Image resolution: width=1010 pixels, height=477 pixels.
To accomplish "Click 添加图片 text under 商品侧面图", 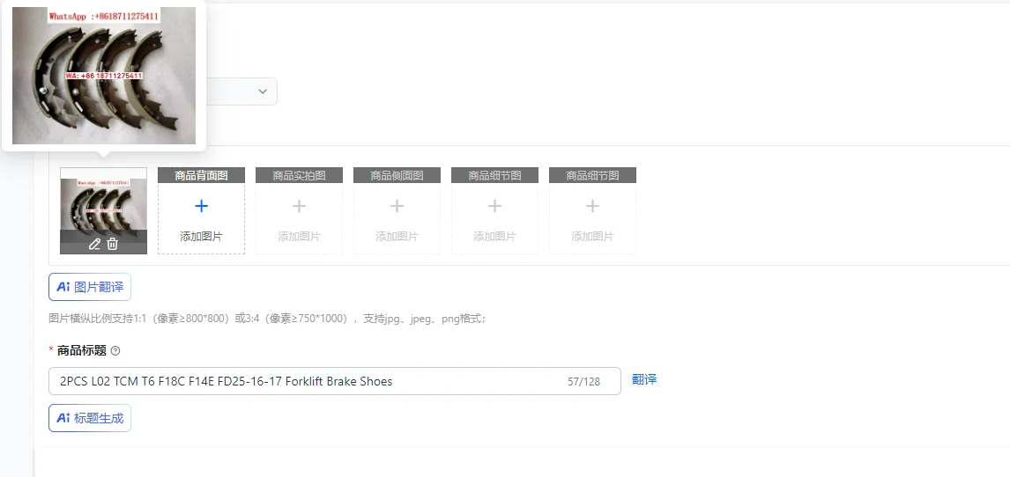I will (x=397, y=237).
